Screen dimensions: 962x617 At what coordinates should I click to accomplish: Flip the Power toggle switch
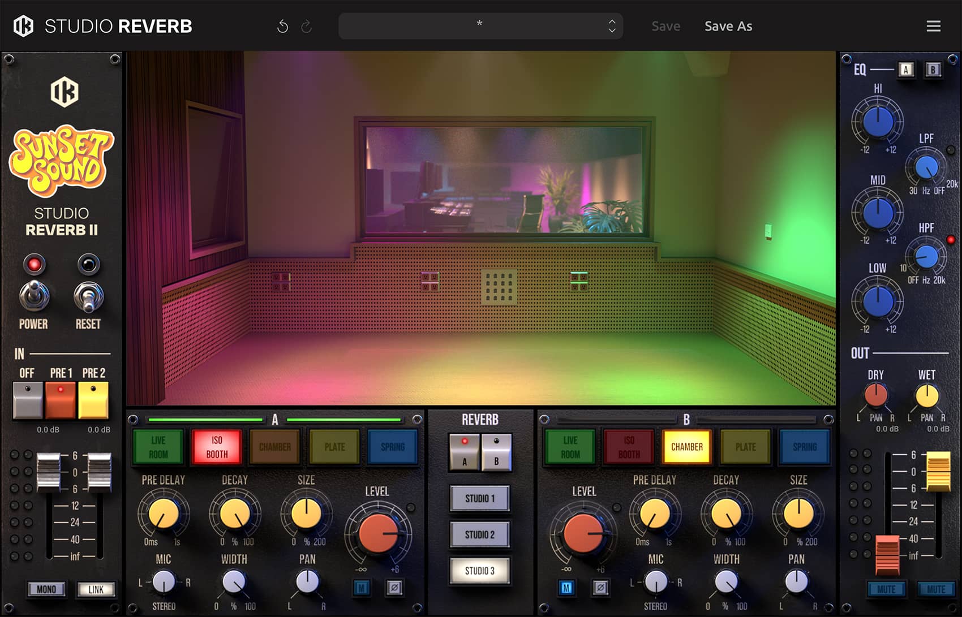33,296
